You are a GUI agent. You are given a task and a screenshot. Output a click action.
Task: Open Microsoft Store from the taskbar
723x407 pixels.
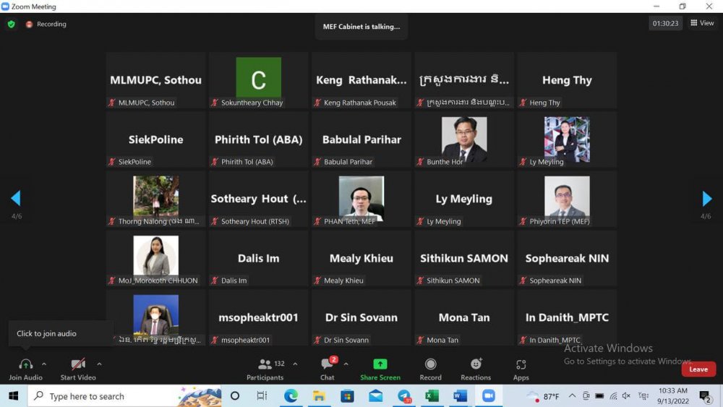[347, 396]
